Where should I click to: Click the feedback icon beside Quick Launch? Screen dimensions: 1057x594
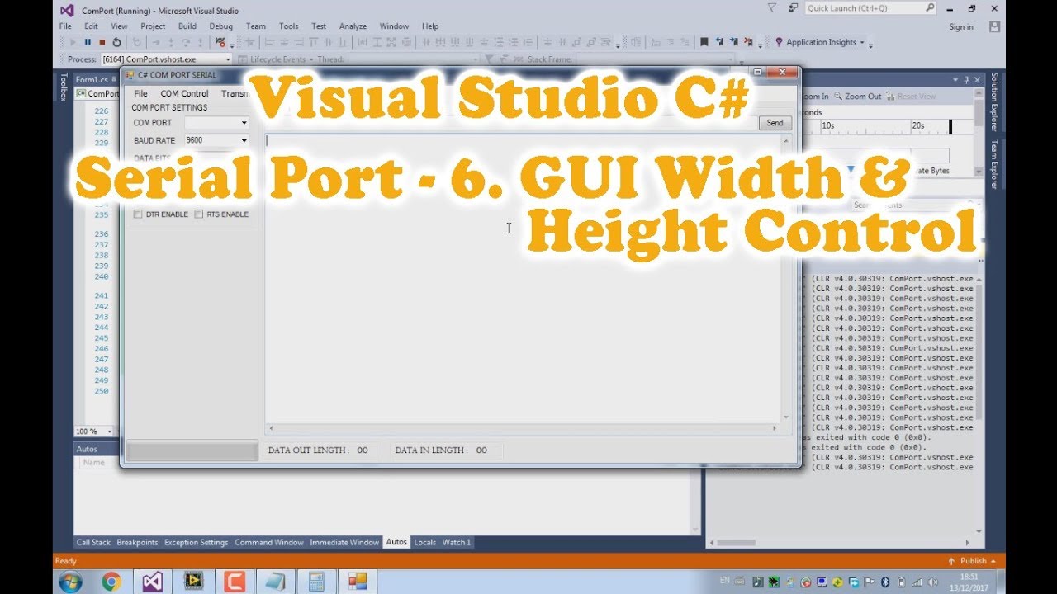coord(793,8)
